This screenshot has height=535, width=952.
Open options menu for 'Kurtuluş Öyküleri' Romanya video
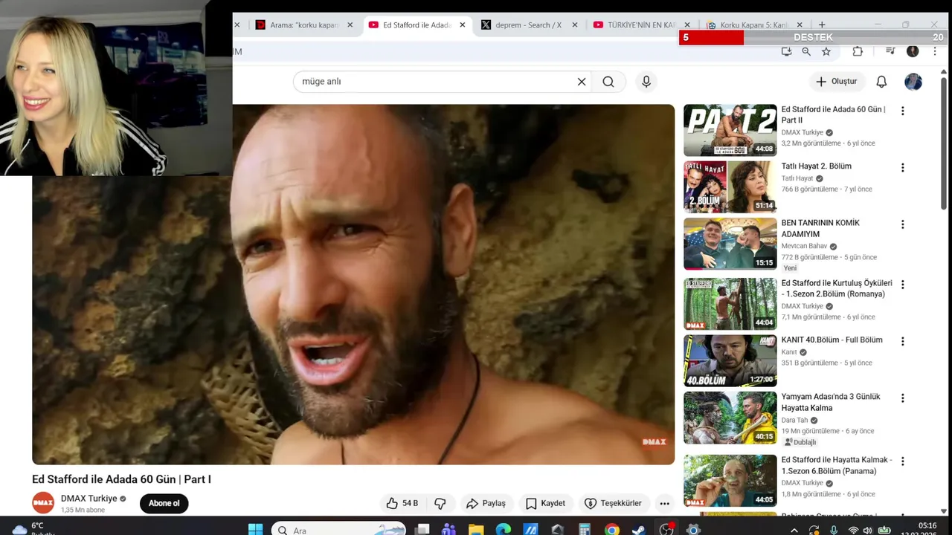pos(903,285)
